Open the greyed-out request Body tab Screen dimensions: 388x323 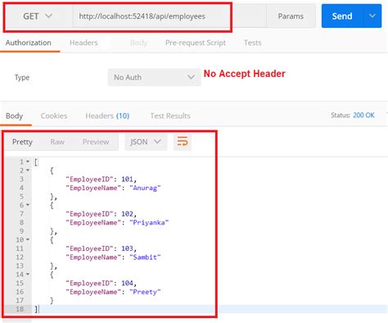(x=138, y=43)
